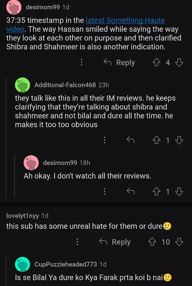Image resolution: width=192 pixels, height=286 pixels.
Task: Open the Additional-Falcon468 green avatar
Action: (22, 85)
